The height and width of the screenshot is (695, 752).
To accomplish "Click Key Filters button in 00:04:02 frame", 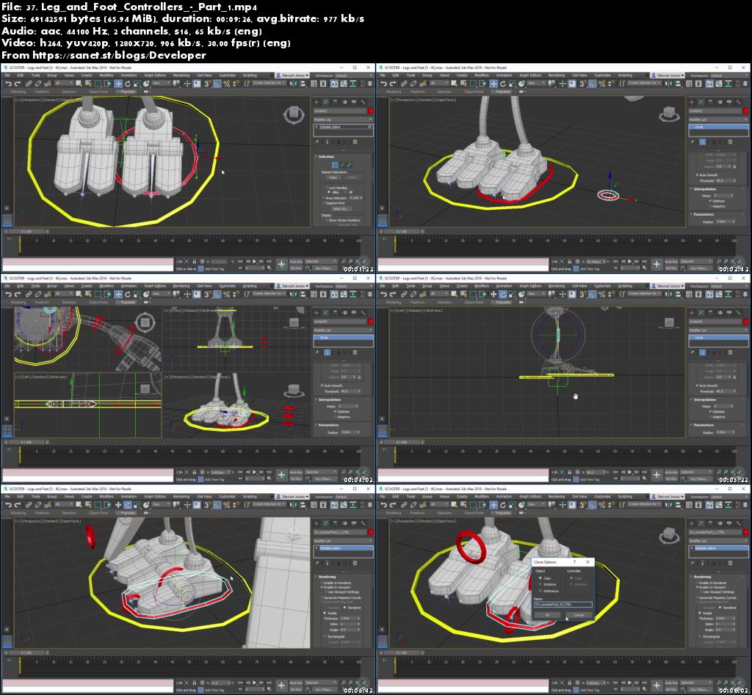I will (324, 479).
